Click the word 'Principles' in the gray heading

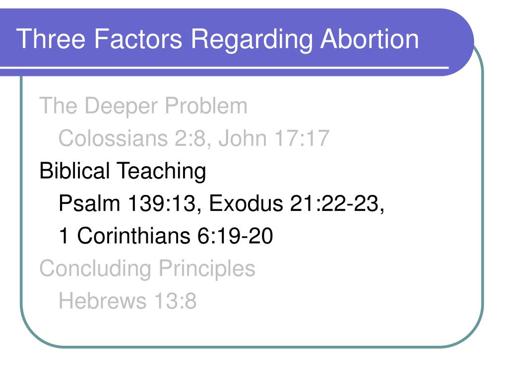click(207, 269)
